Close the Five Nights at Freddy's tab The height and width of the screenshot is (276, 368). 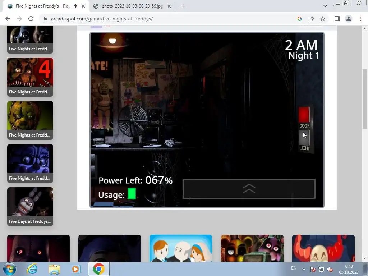[83, 6]
